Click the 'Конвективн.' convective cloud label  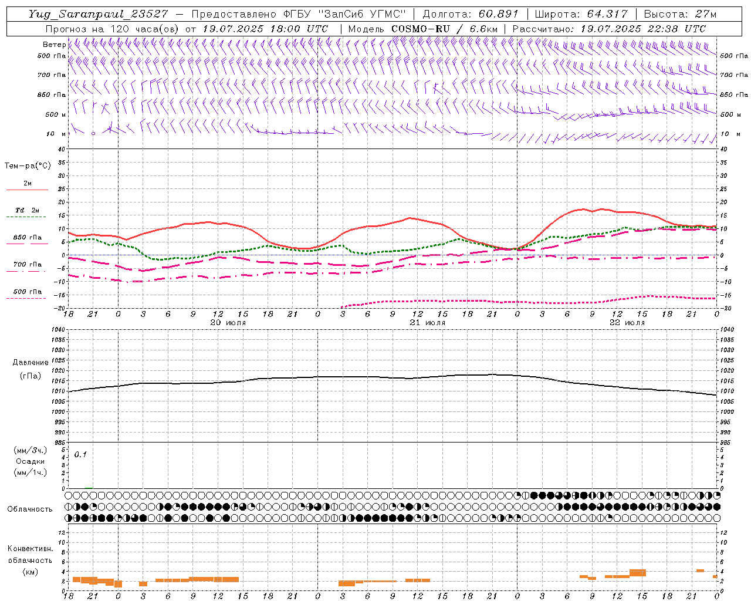[31, 549]
